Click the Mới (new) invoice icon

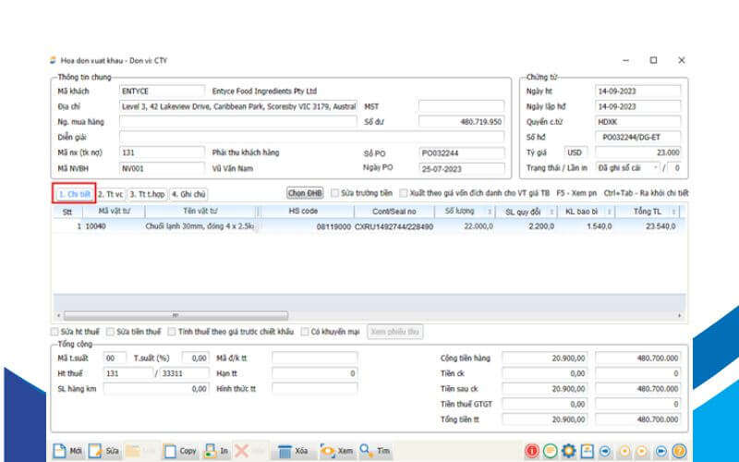(60, 451)
